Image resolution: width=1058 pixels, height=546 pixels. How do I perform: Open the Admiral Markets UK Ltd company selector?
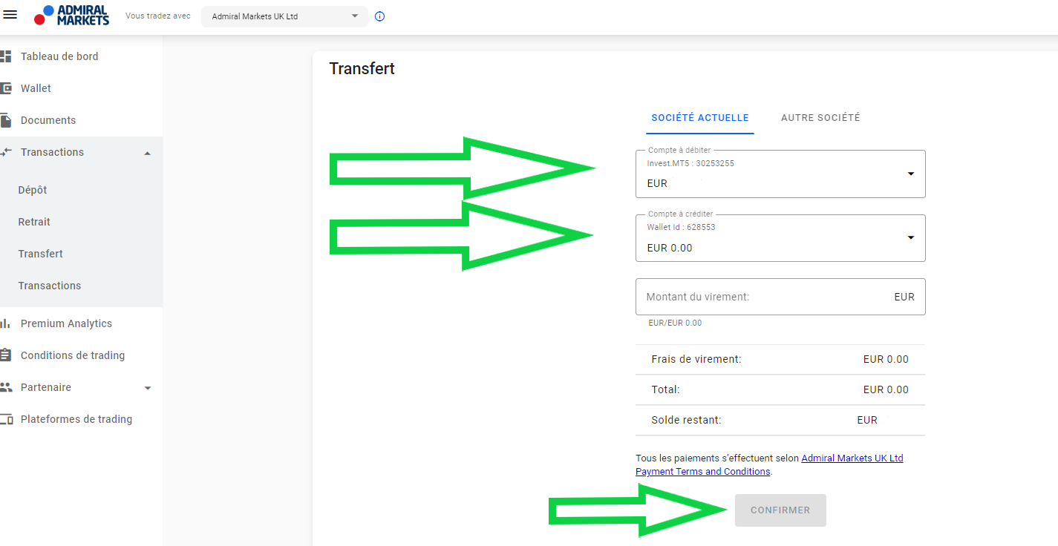[x=284, y=16]
